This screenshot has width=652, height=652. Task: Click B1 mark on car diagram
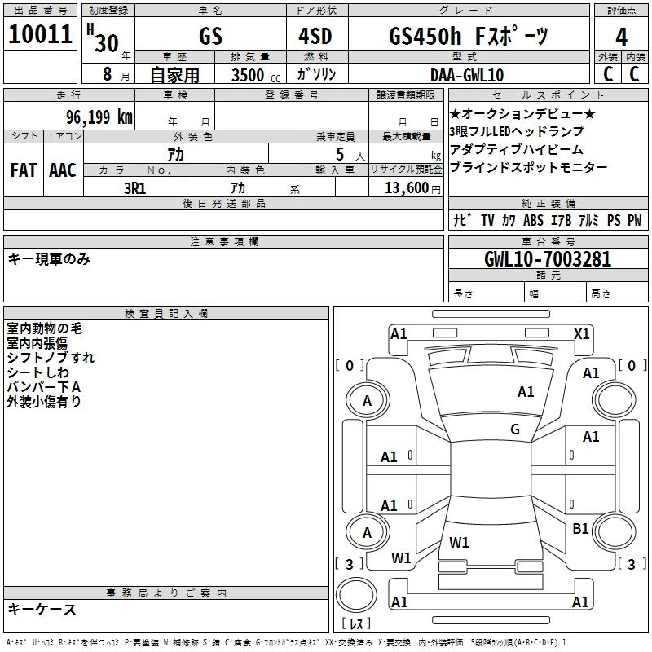tap(580, 529)
